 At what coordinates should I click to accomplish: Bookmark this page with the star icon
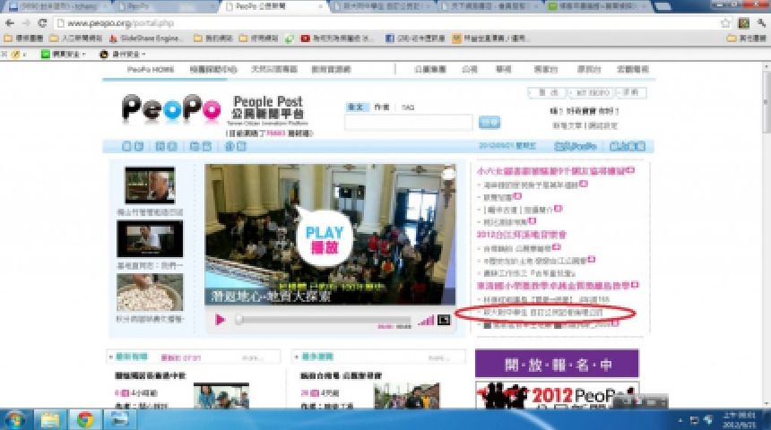pos(725,22)
